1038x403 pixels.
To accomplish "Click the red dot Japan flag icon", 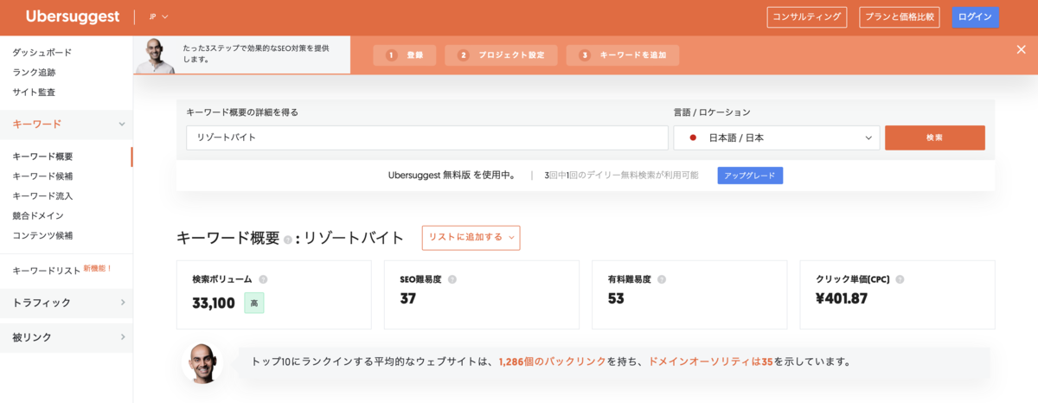I will click(x=693, y=138).
